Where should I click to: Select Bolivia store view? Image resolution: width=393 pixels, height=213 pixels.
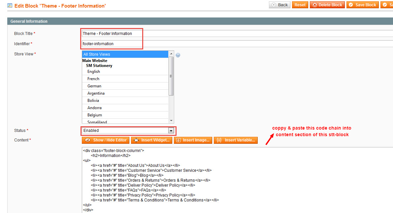coord(125,101)
